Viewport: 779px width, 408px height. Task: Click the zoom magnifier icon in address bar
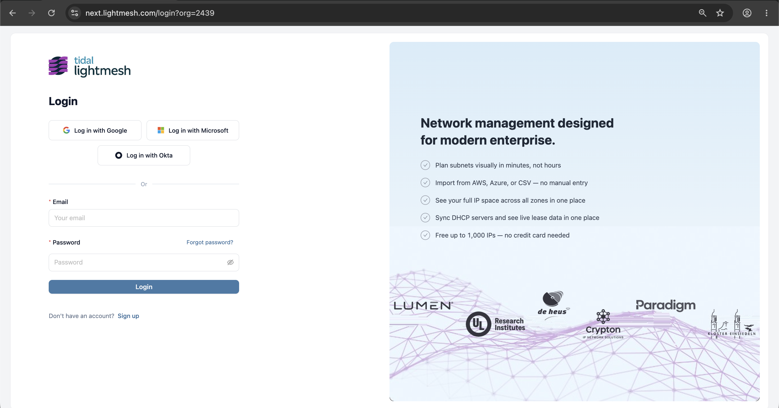tap(702, 13)
